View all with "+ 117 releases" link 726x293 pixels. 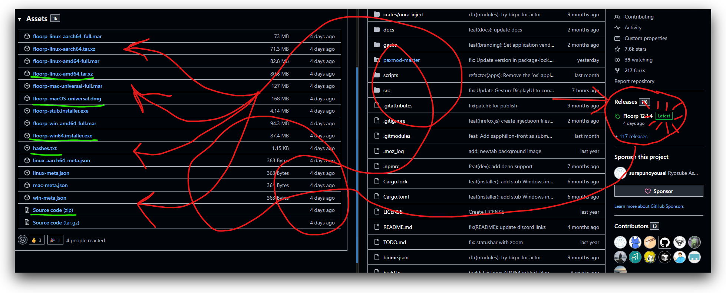[x=631, y=136]
